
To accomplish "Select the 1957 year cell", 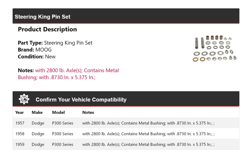I will pos(20,123).
